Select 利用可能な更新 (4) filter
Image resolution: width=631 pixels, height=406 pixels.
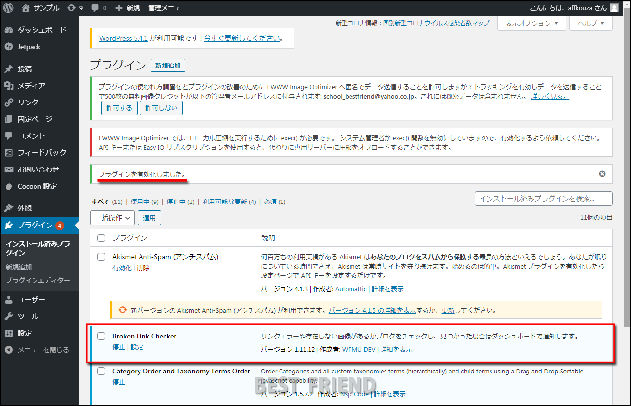[229, 202]
